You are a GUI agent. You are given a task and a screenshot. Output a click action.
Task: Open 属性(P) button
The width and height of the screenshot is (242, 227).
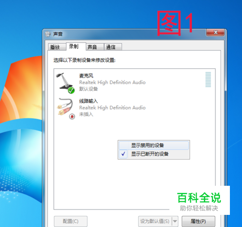tap(198, 221)
